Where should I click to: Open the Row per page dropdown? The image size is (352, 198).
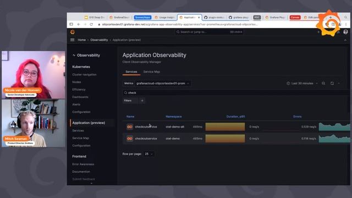click(x=149, y=154)
